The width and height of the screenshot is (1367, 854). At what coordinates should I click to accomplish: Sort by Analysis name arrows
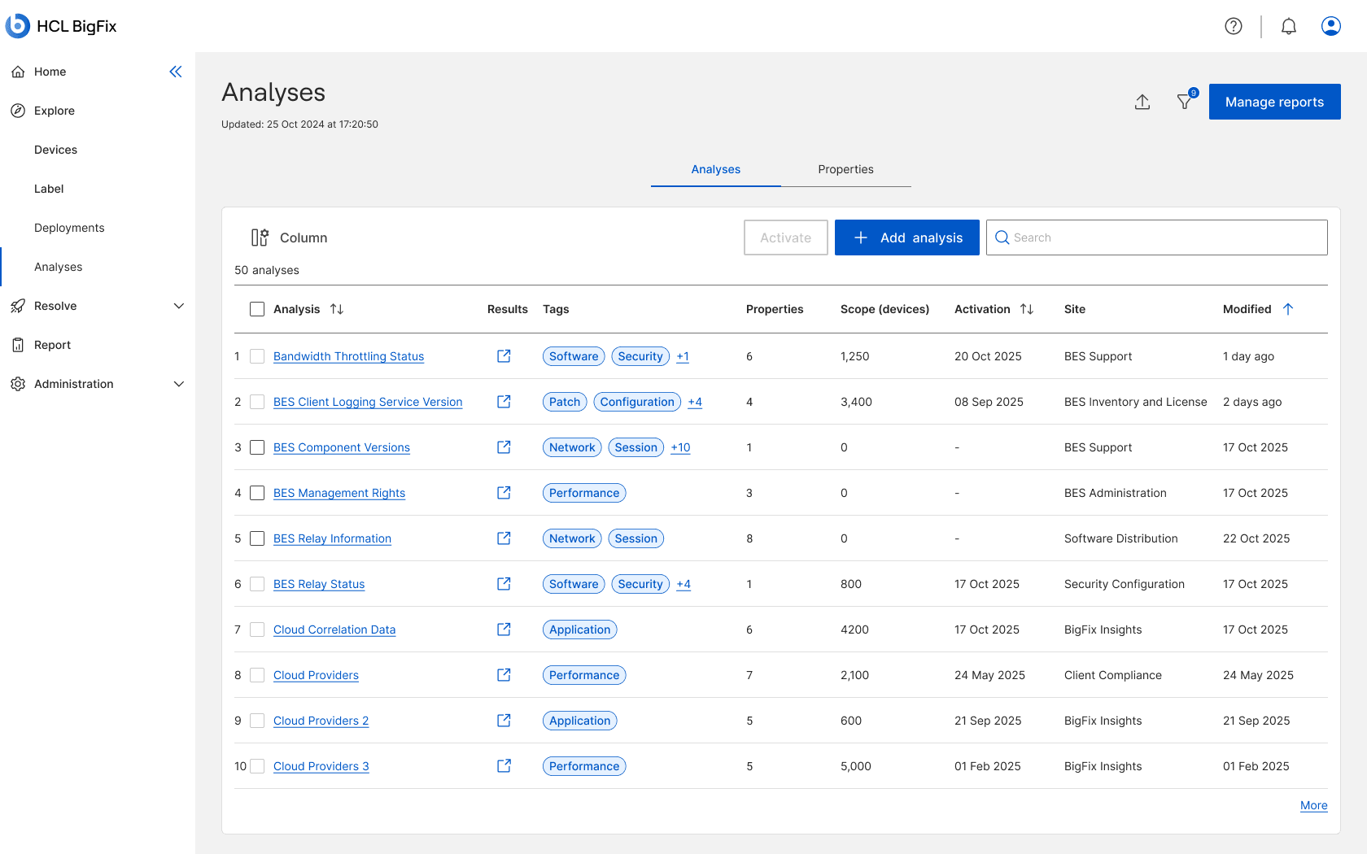point(337,309)
